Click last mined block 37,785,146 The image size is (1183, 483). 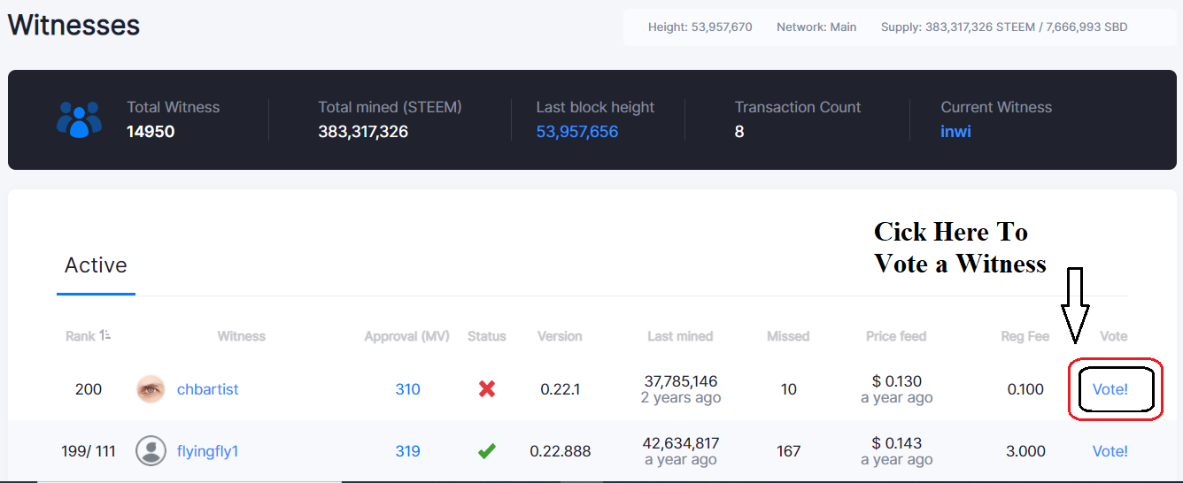[x=681, y=381]
